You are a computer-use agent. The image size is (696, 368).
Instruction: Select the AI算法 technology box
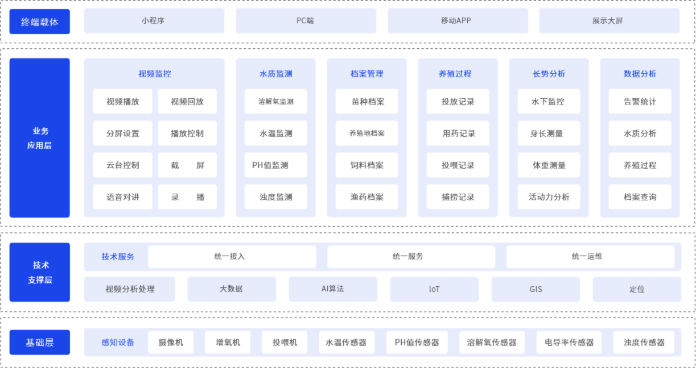coord(333,289)
